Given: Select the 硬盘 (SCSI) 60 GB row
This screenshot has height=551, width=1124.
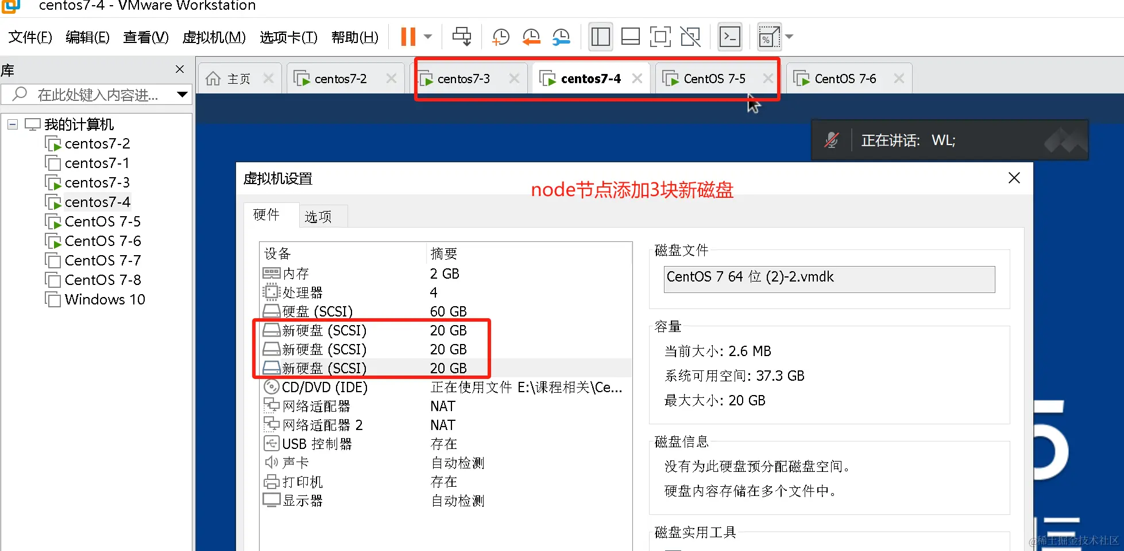Looking at the screenshot, I should pos(446,311).
